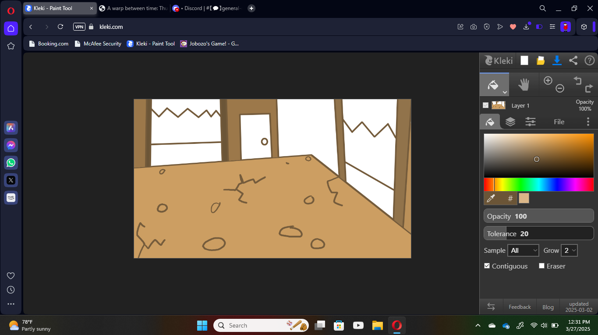Open the Grow dropdown

pos(569,251)
